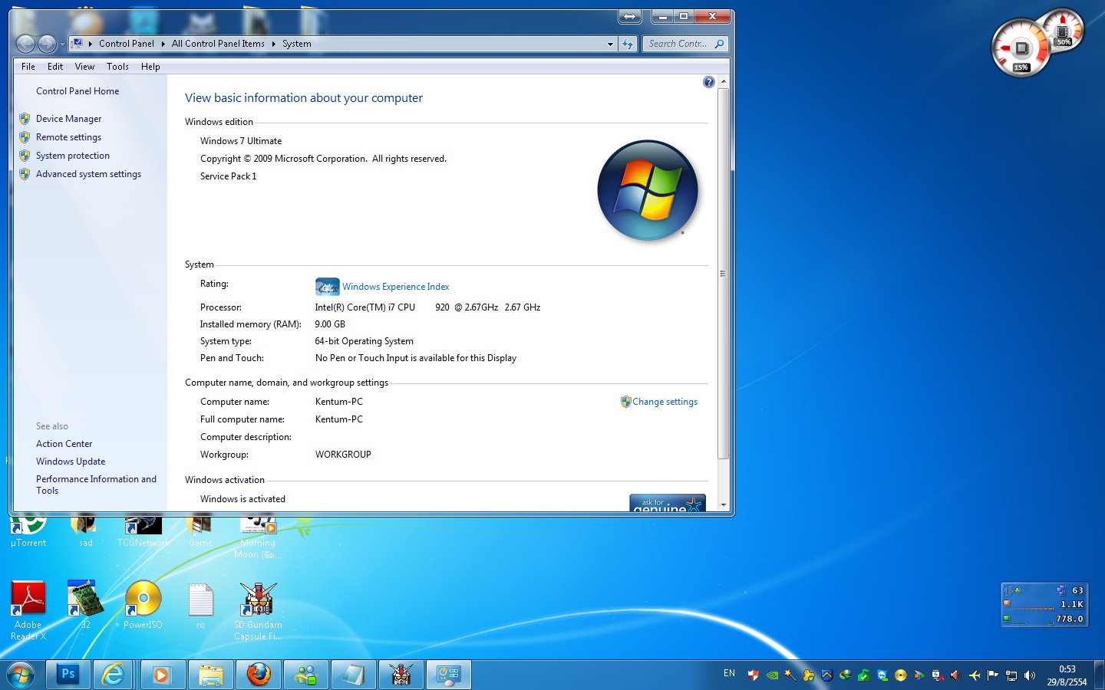1105x690 pixels.
Task: Open System protection settings
Action: 73,156
